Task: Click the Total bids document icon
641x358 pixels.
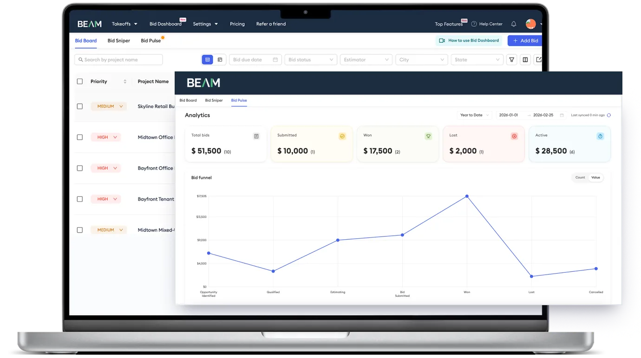Action: [x=256, y=136]
